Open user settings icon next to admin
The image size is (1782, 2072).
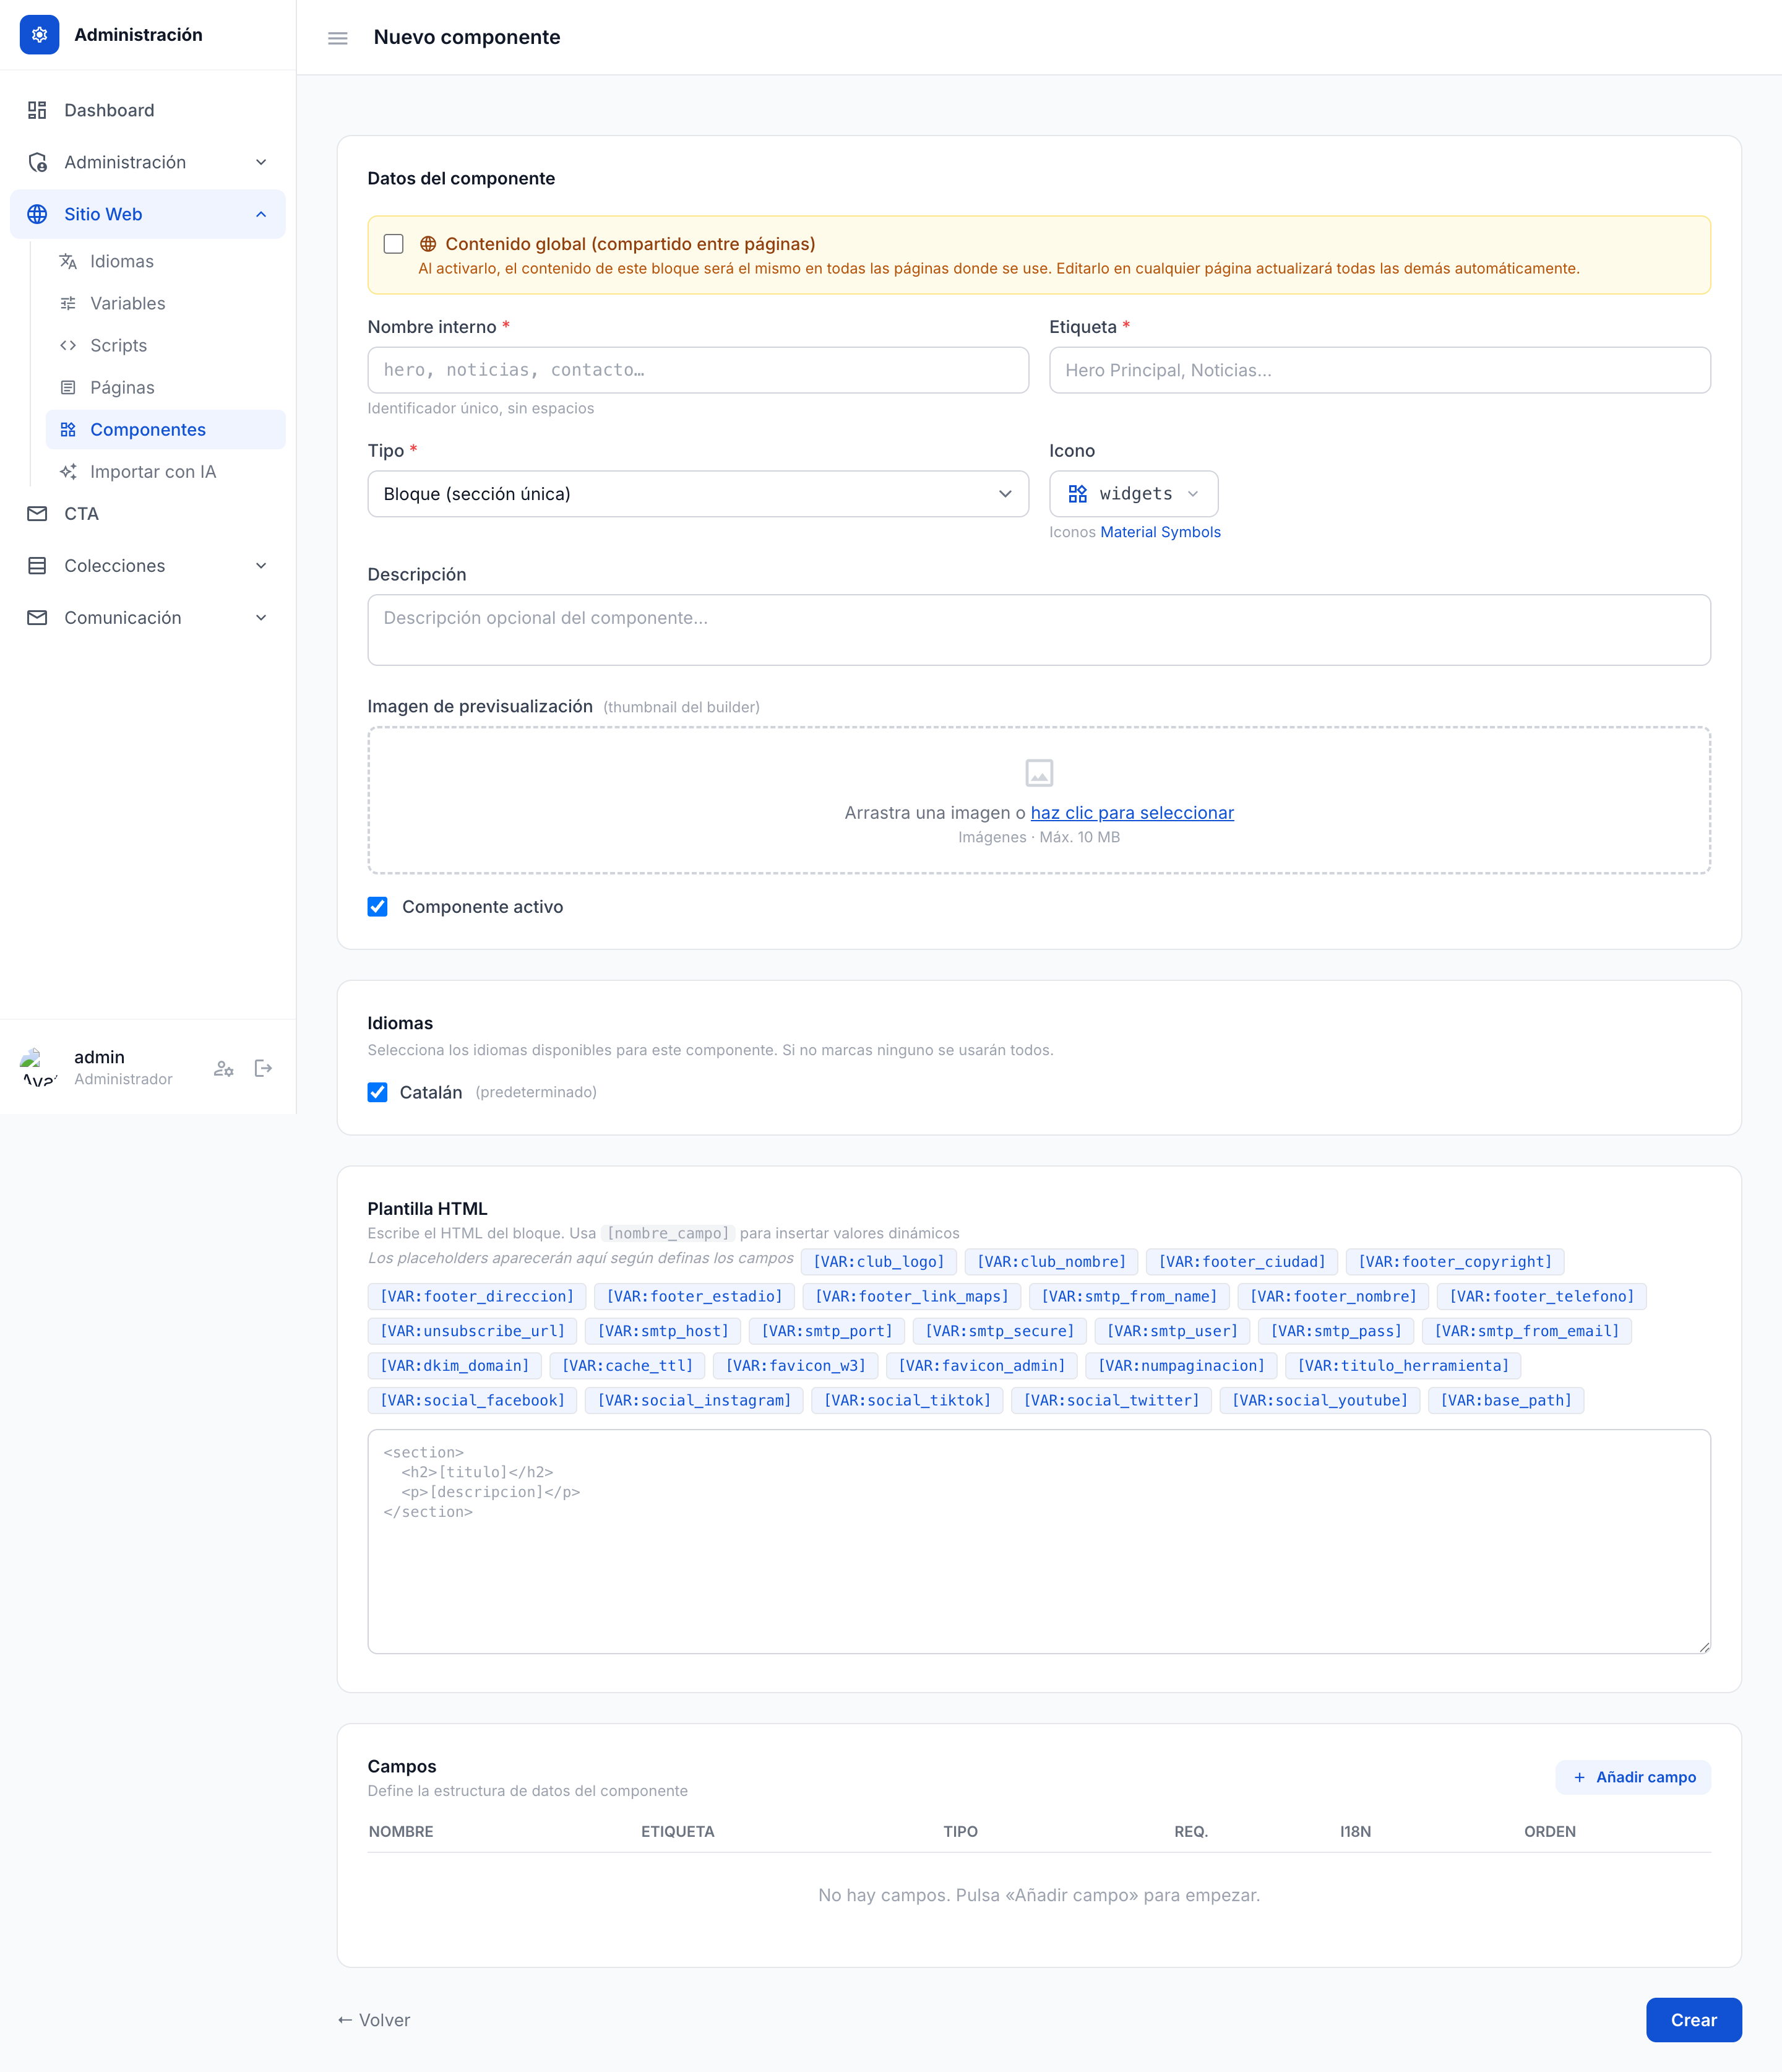(x=224, y=1068)
